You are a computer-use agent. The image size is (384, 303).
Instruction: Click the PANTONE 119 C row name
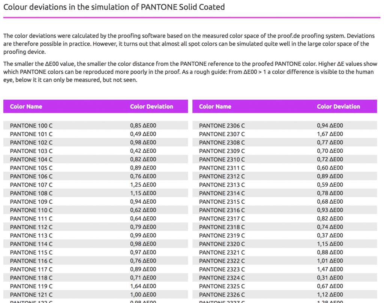(31, 286)
